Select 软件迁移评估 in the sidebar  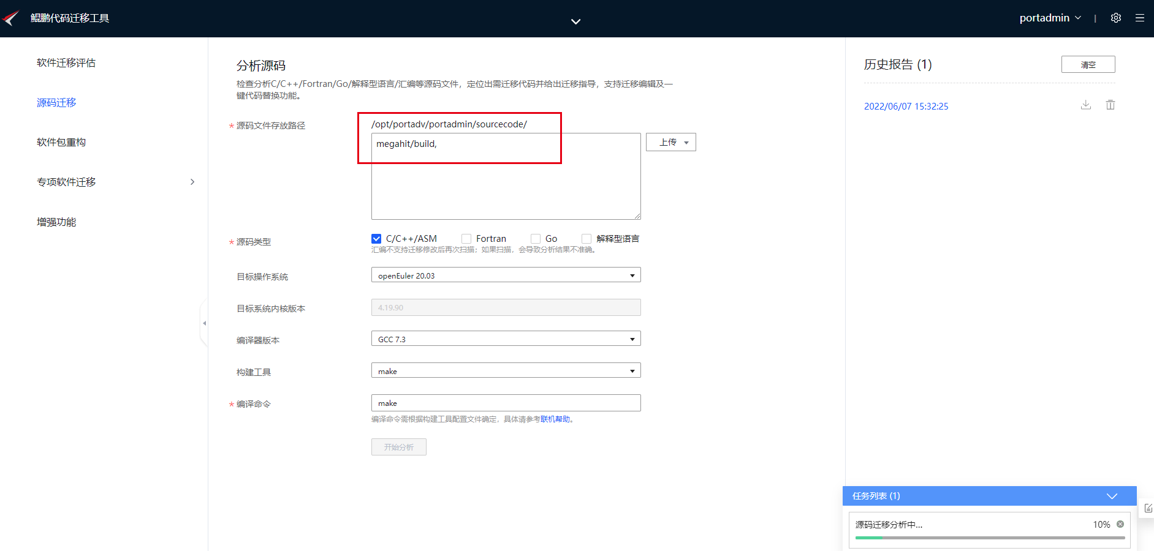(x=66, y=62)
